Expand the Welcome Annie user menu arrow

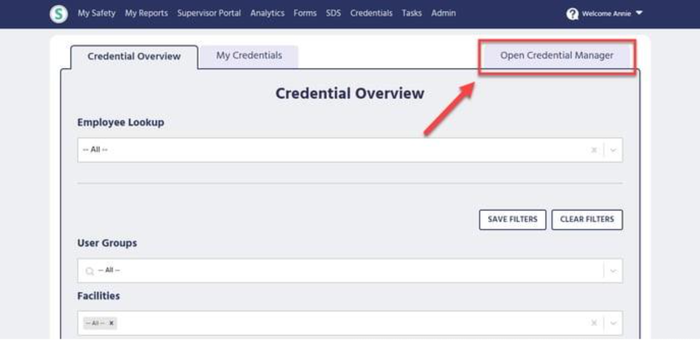point(639,14)
